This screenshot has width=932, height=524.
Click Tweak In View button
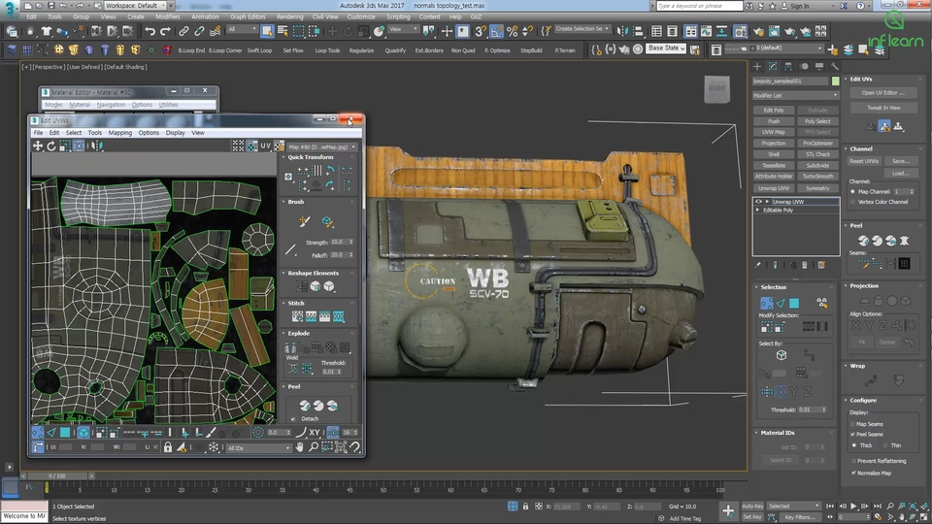pyautogui.click(x=882, y=108)
